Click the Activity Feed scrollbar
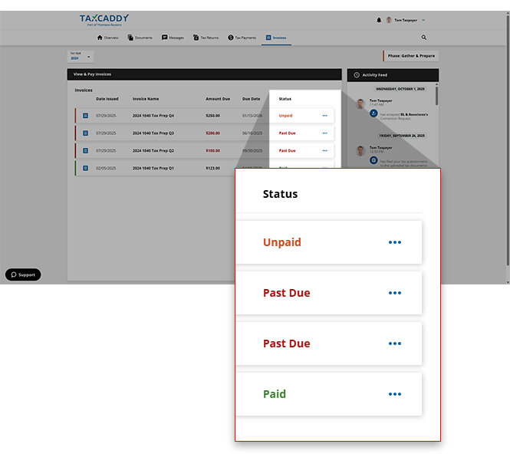The height and width of the screenshot is (457, 510). pyautogui.click(x=437, y=96)
